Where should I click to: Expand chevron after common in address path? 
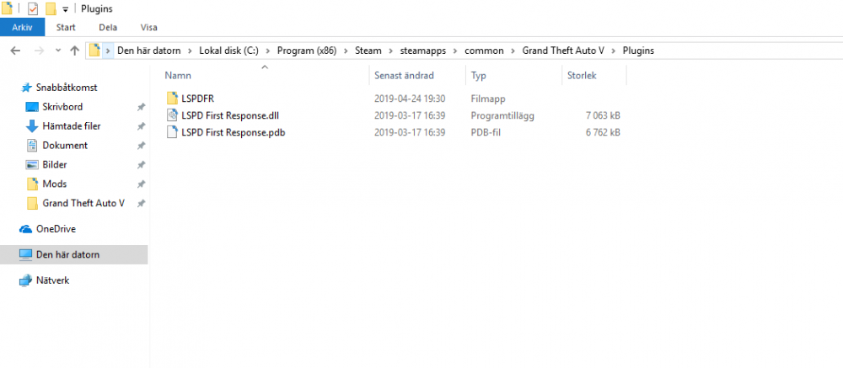(513, 51)
